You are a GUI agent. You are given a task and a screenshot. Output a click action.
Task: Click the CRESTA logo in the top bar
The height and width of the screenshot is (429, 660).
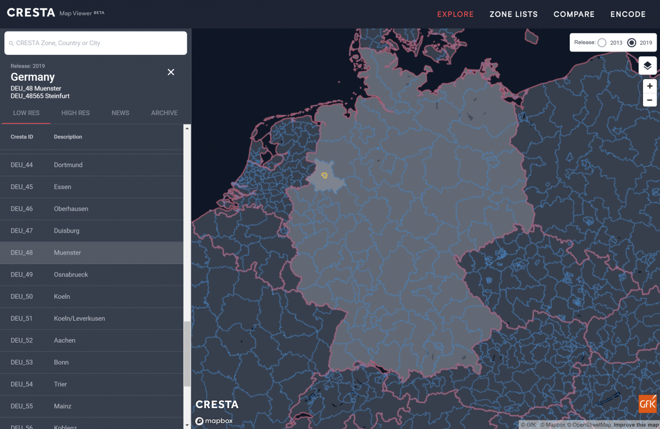pos(31,12)
